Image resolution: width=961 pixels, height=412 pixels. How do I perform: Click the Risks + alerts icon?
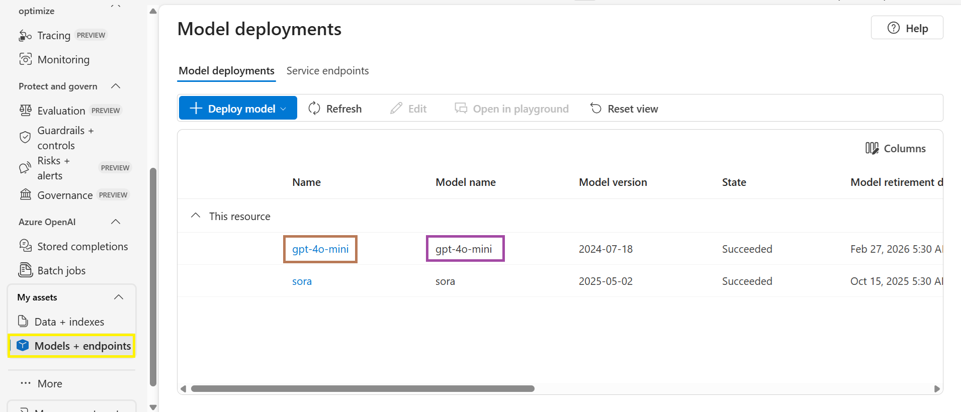25,168
